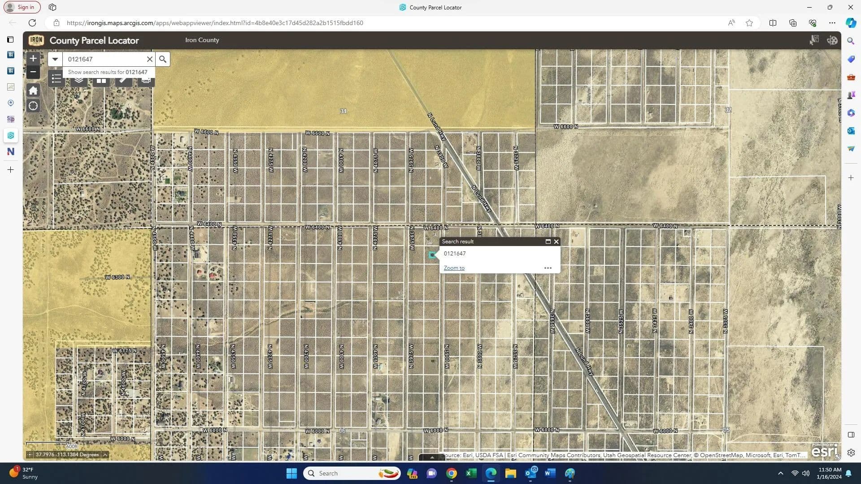
Task: Expand the search source dropdown arrow
Action: [x=55, y=59]
